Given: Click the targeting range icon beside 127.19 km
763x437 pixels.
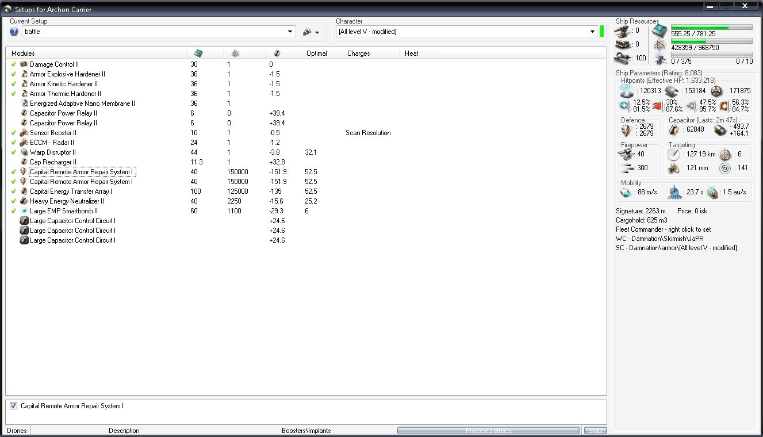Looking at the screenshot, I should click(x=673, y=155).
